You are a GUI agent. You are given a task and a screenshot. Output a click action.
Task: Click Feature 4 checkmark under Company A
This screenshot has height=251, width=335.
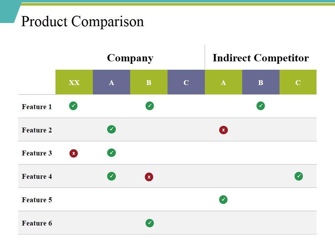(x=111, y=176)
